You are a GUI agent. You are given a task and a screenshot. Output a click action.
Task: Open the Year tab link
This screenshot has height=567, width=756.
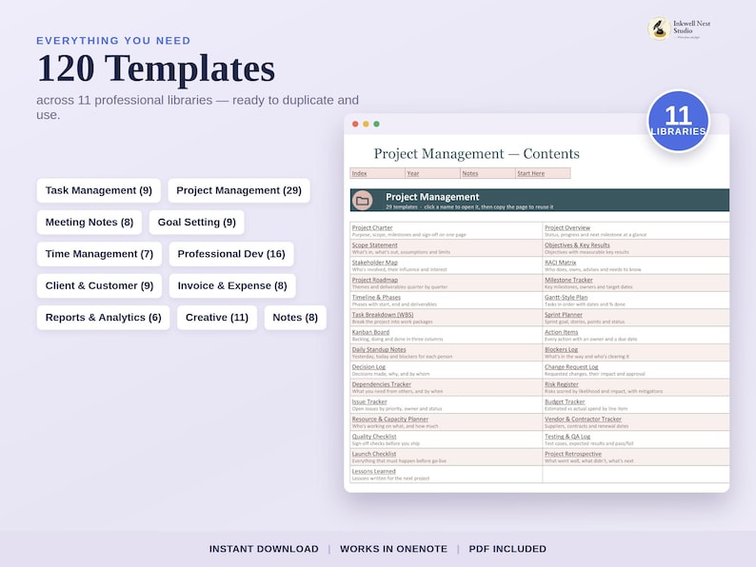(x=413, y=173)
